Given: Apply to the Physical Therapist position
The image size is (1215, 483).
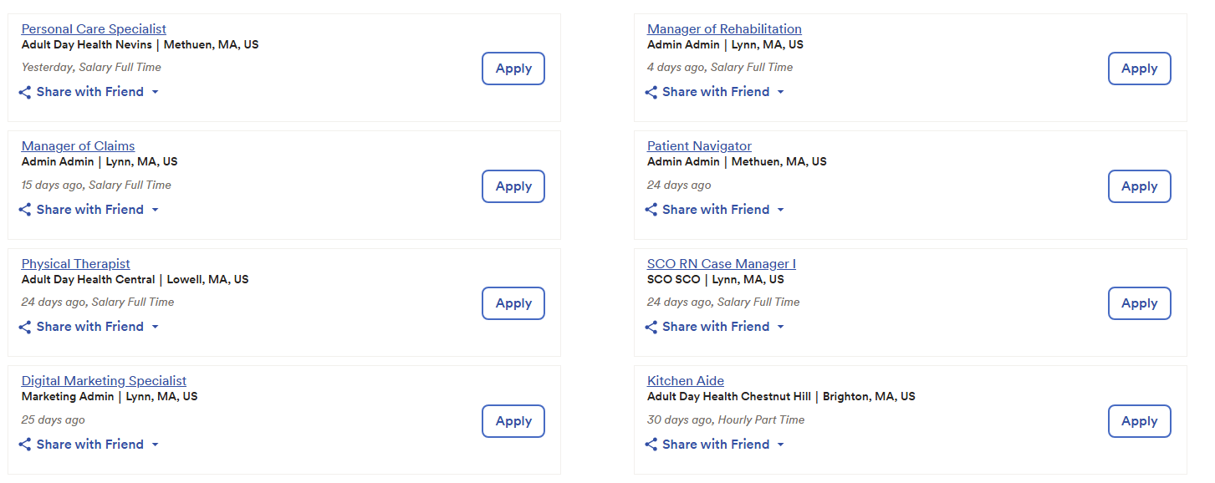Looking at the screenshot, I should coord(513,303).
